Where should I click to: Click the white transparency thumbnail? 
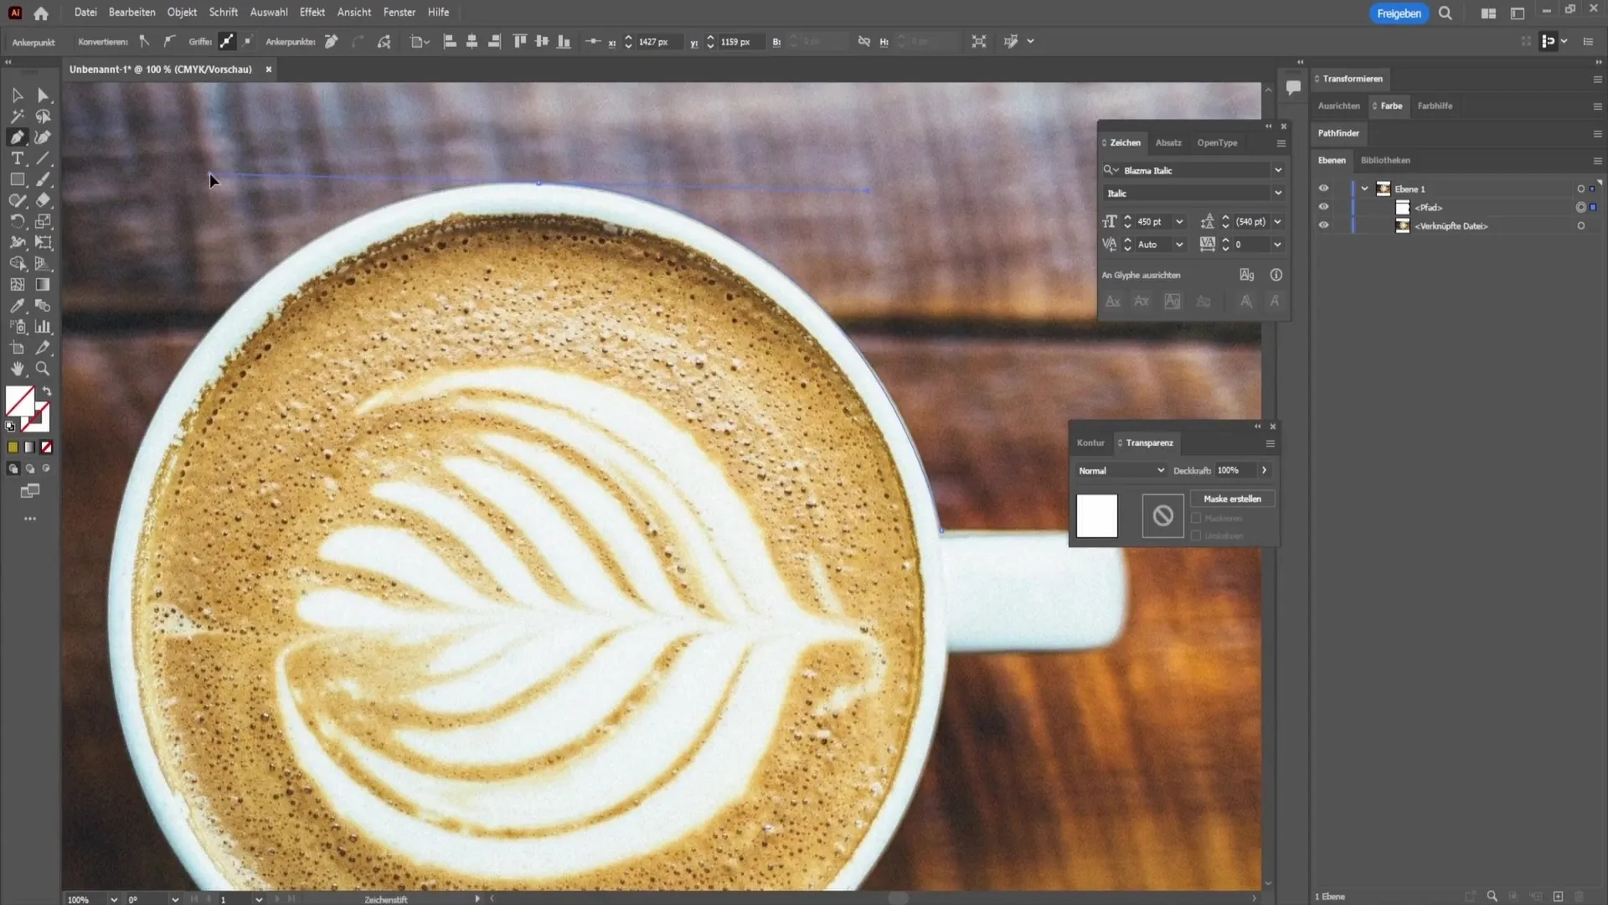point(1096,515)
